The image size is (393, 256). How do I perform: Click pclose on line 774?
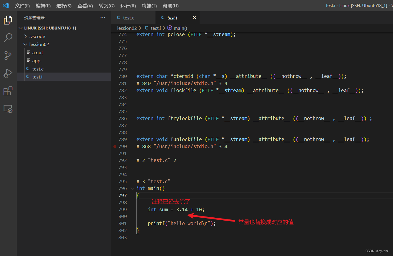(176, 34)
